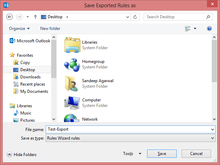Open the change view options arrow
This screenshot has height=165, width=220.
click(195, 29)
